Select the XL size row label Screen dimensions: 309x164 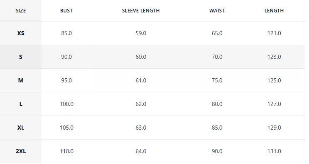tap(21, 128)
